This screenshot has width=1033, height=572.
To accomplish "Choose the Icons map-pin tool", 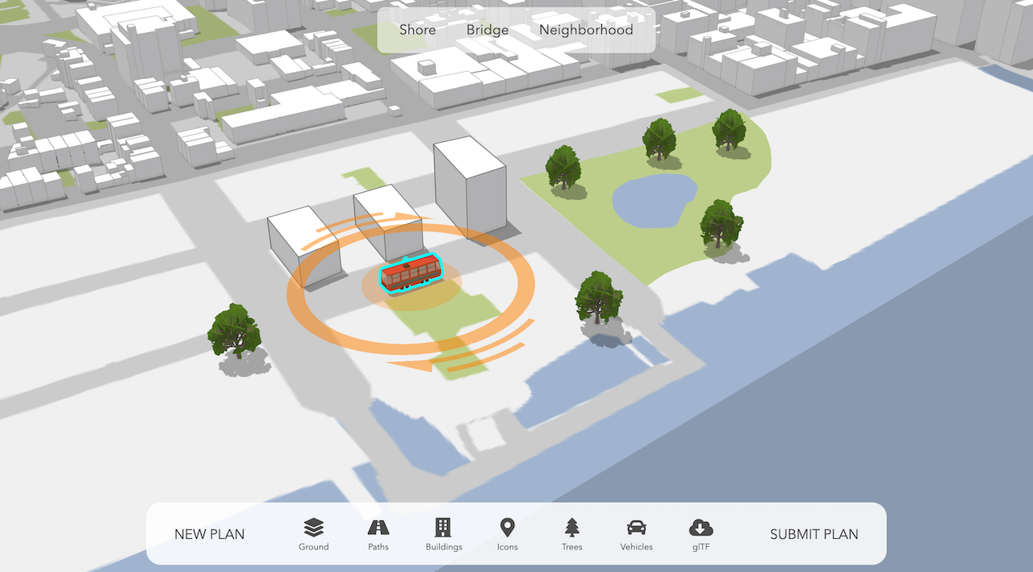I will point(507,534).
